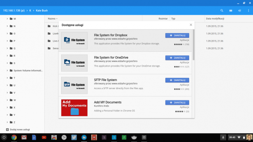Launch the green F app on shelf
Screen dimensions: 253x142
pos(124,137)
